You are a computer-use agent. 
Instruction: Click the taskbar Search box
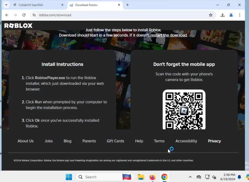pos(105,177)
